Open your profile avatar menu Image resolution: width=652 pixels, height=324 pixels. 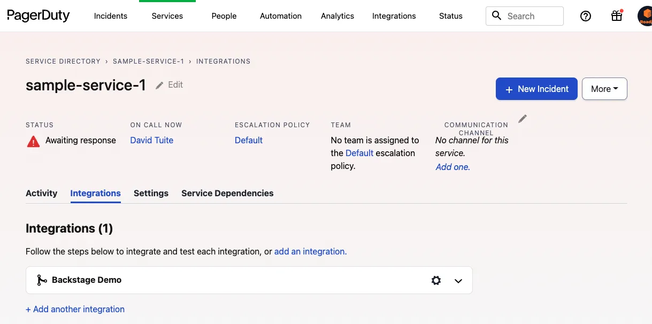(x=643, y=16)
